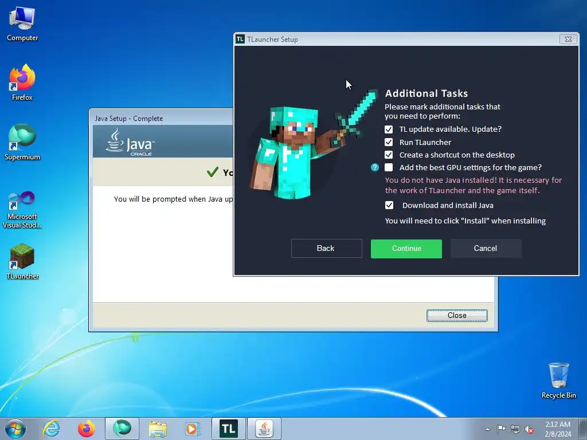Uncheck TL update available checkbox
Viewport: 587px width, 440px height.
tap(389, 129)
